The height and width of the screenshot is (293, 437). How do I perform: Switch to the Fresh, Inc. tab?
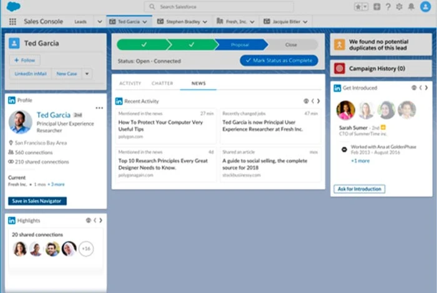click(x=236, y=21)
